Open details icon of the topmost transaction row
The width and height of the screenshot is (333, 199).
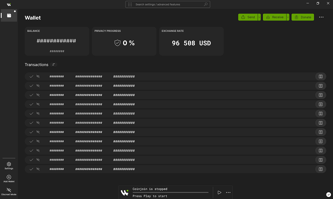[x=321, y=76]
